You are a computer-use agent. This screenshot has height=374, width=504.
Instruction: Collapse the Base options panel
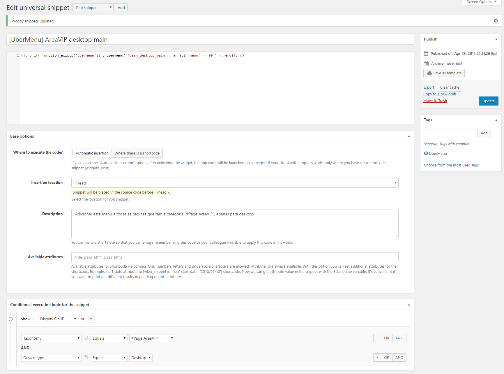[409, 136]
